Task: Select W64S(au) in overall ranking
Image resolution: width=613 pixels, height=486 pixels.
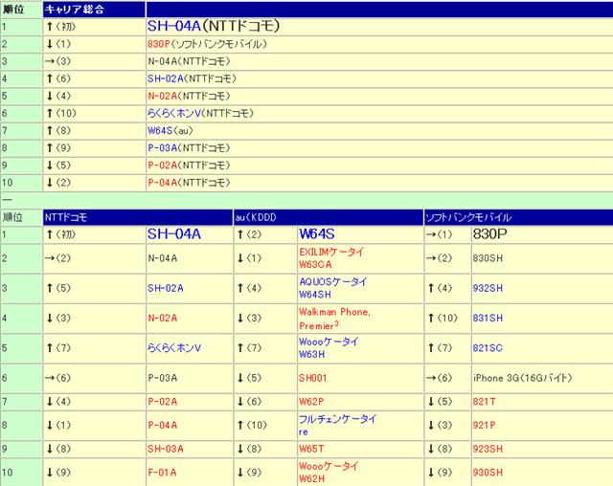Action: click(x=170, y=130)
